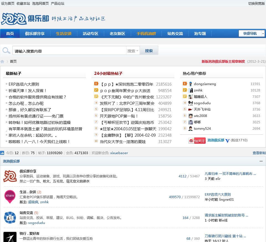Image resolution: width=266 pixels, height=242 pixels.
Task: Open the 生活杂谈 nav tab
Action: click(64, 34)
